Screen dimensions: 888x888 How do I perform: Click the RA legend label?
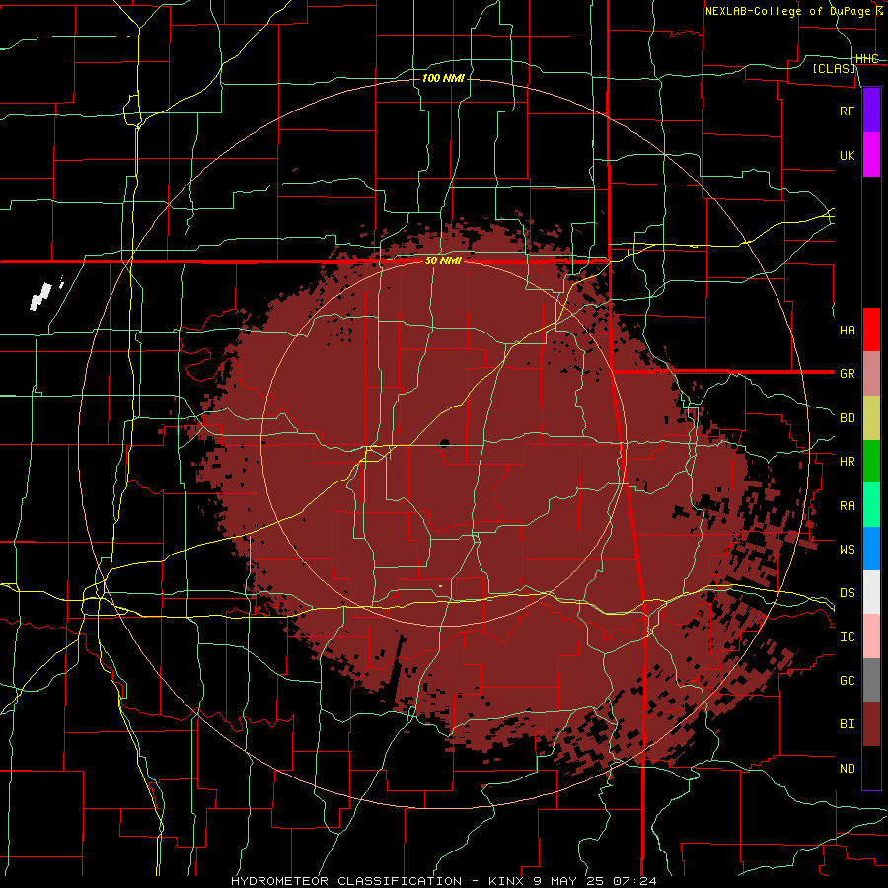pyautogui.click(x=847, y=506)
